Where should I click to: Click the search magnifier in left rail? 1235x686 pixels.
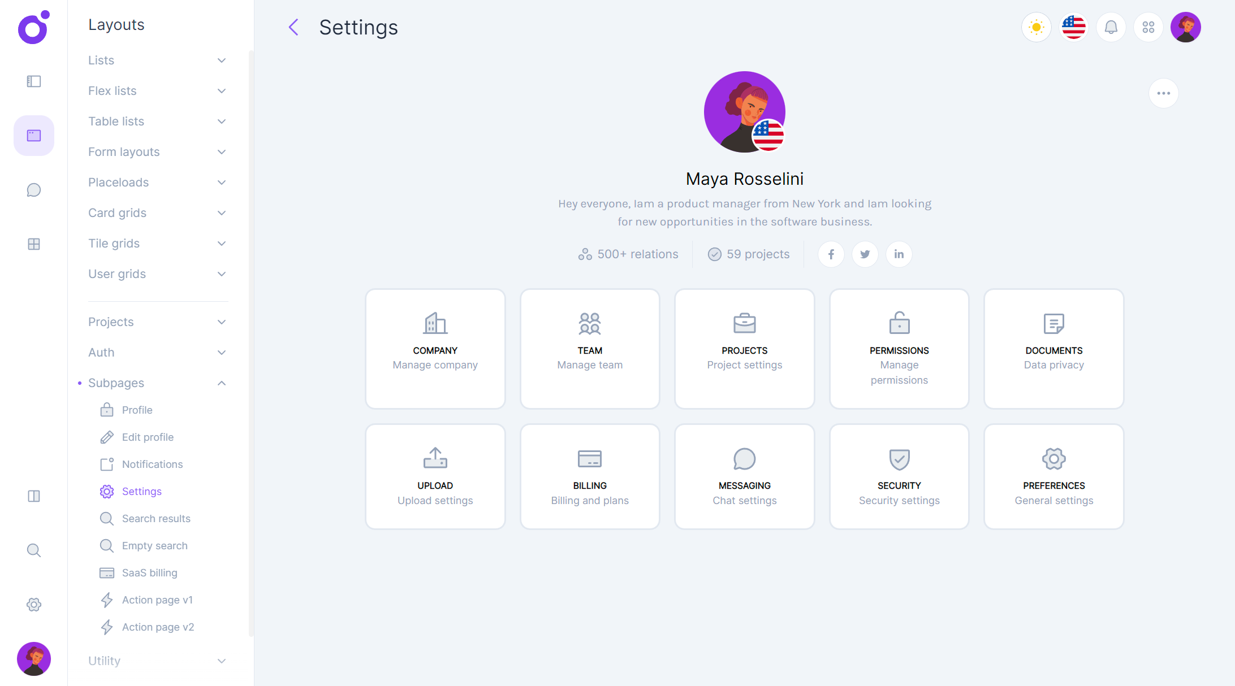pos(34,550)
